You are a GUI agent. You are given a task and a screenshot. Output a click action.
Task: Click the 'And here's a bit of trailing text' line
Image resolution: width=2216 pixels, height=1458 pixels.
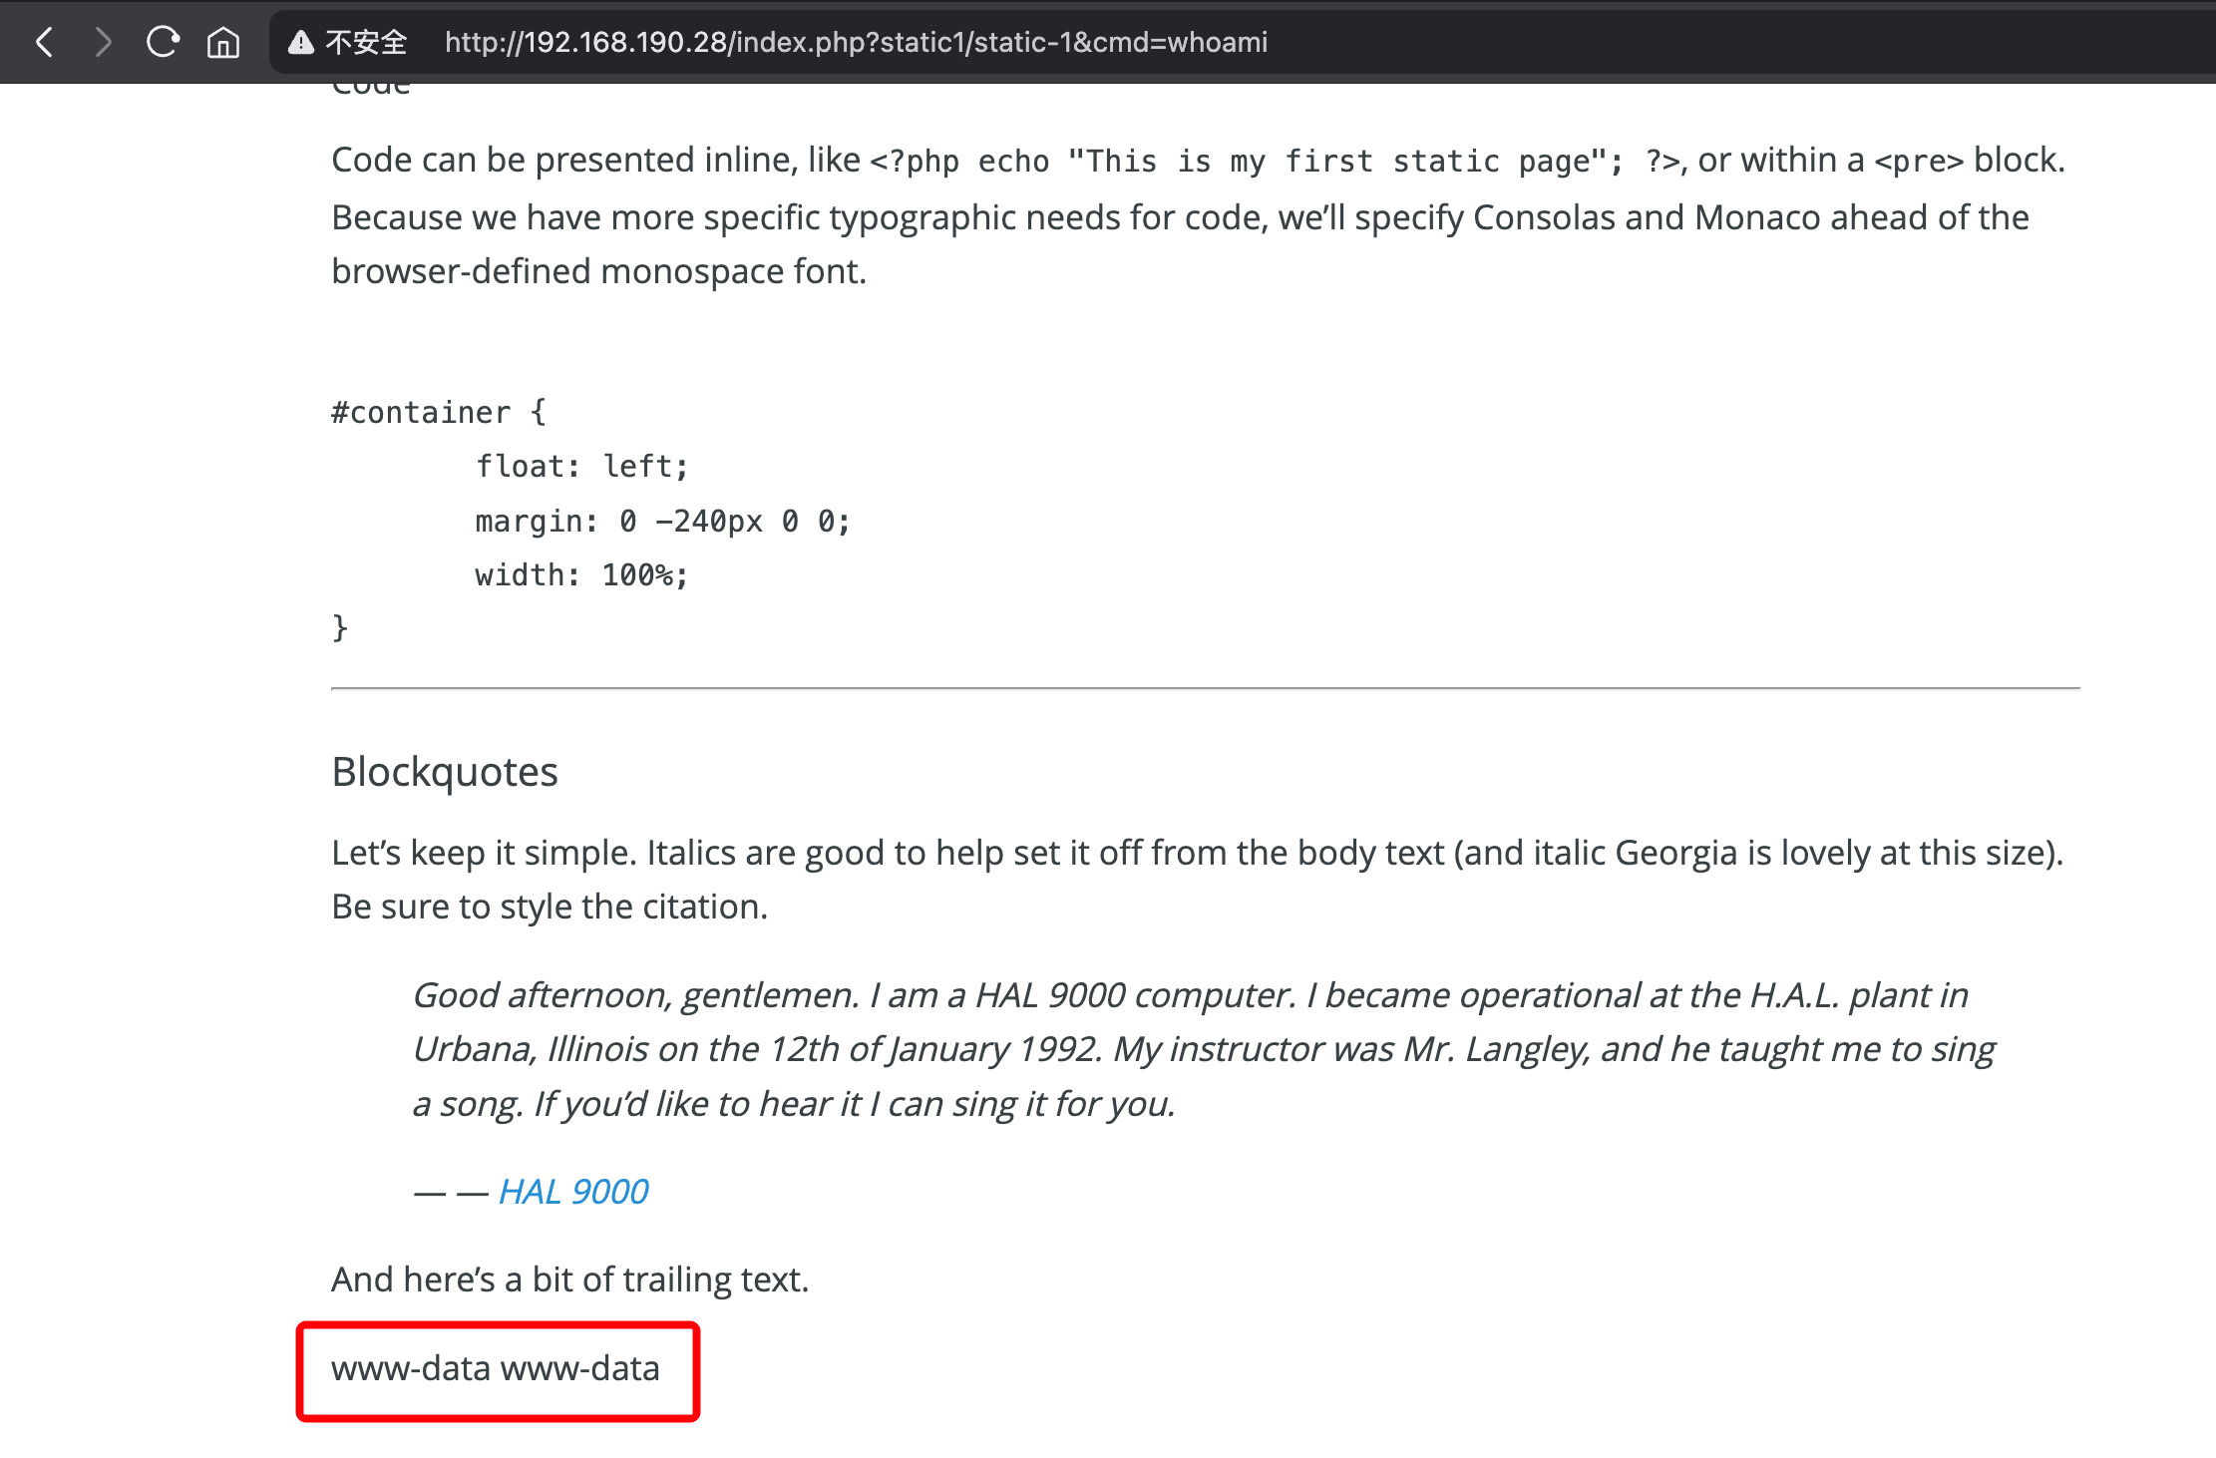pos(569,1279)
